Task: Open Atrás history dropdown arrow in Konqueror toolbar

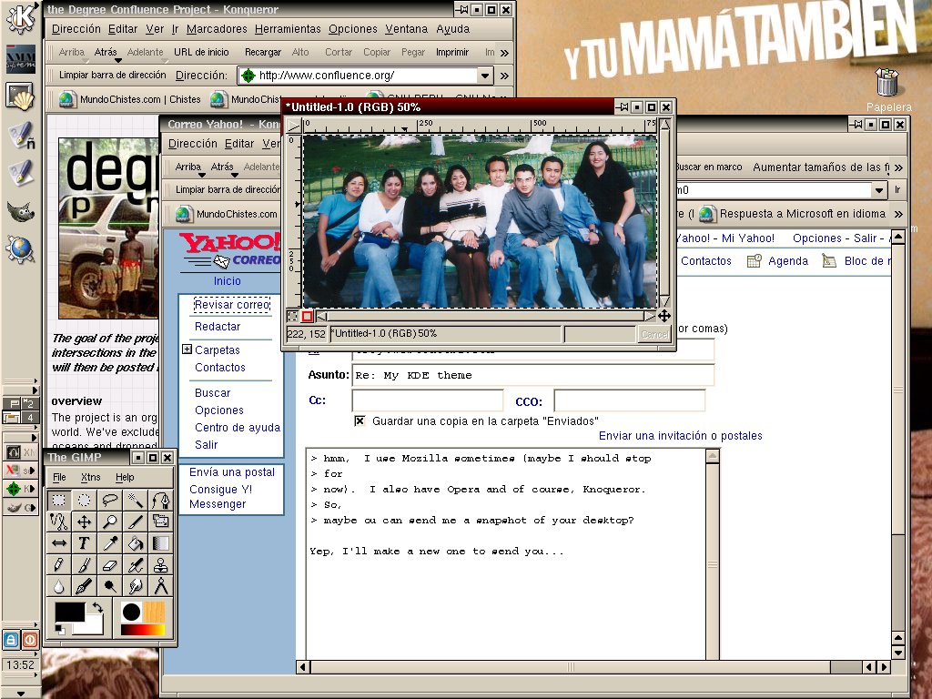Action: [117, 61]
